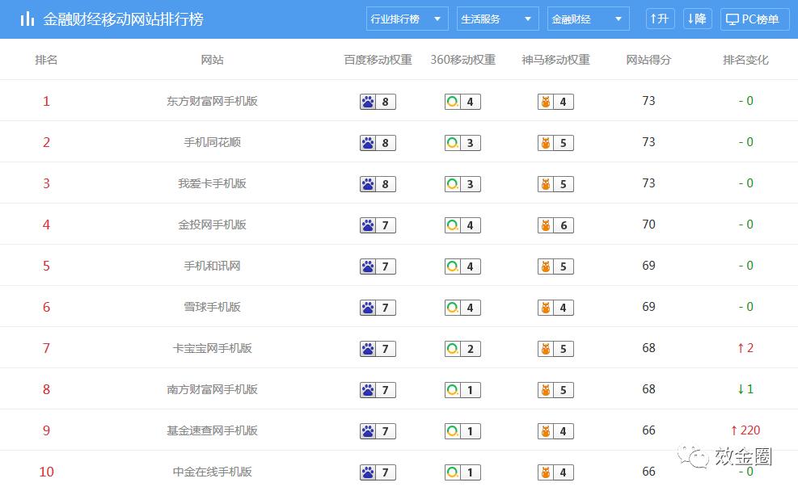This screenshot has width=798, height=491.
Task: Click Baidu paw badge for 中金在线手机版
Action: click(x=378, y=472)
